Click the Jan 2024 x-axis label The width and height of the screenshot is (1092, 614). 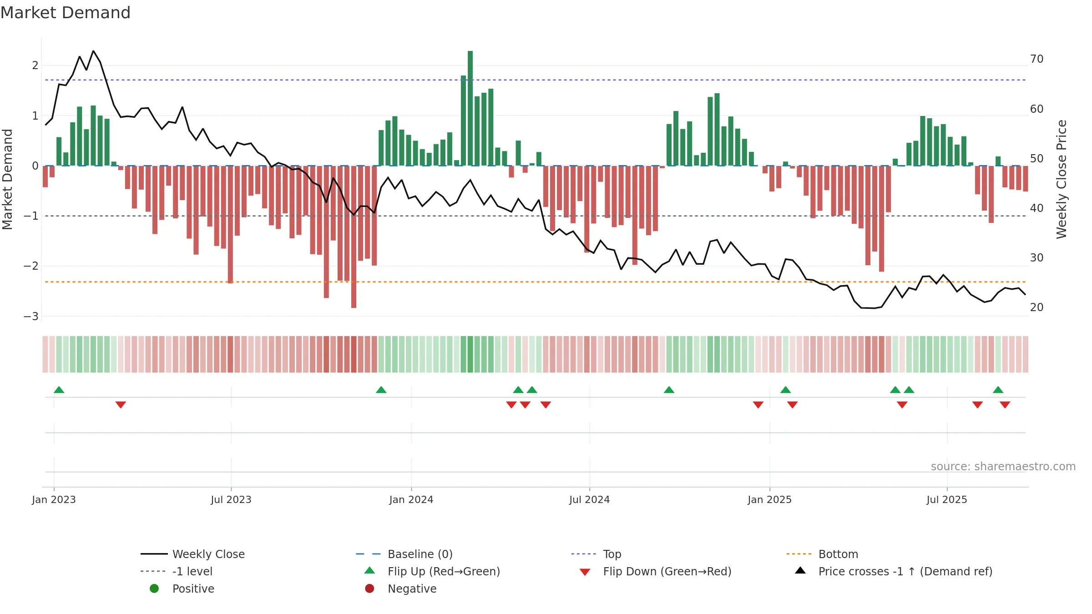pyautogui.click(x=411, y=499)
